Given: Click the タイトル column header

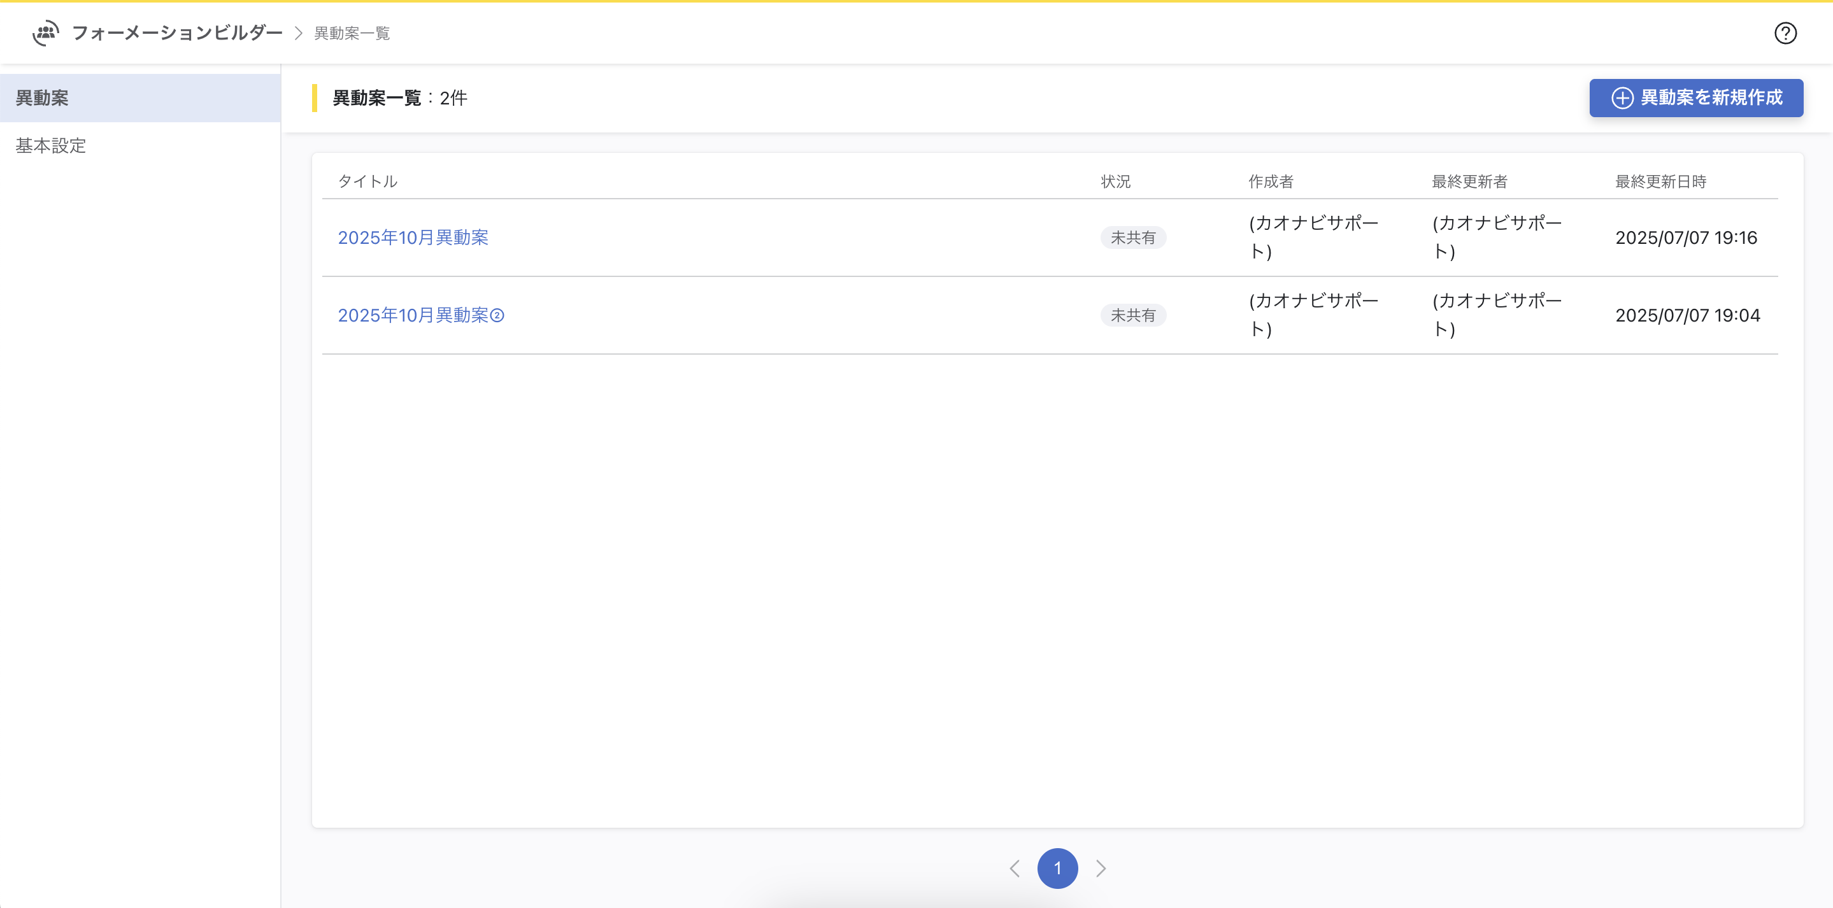Looking at the screenshot, I should coord(367,181).
